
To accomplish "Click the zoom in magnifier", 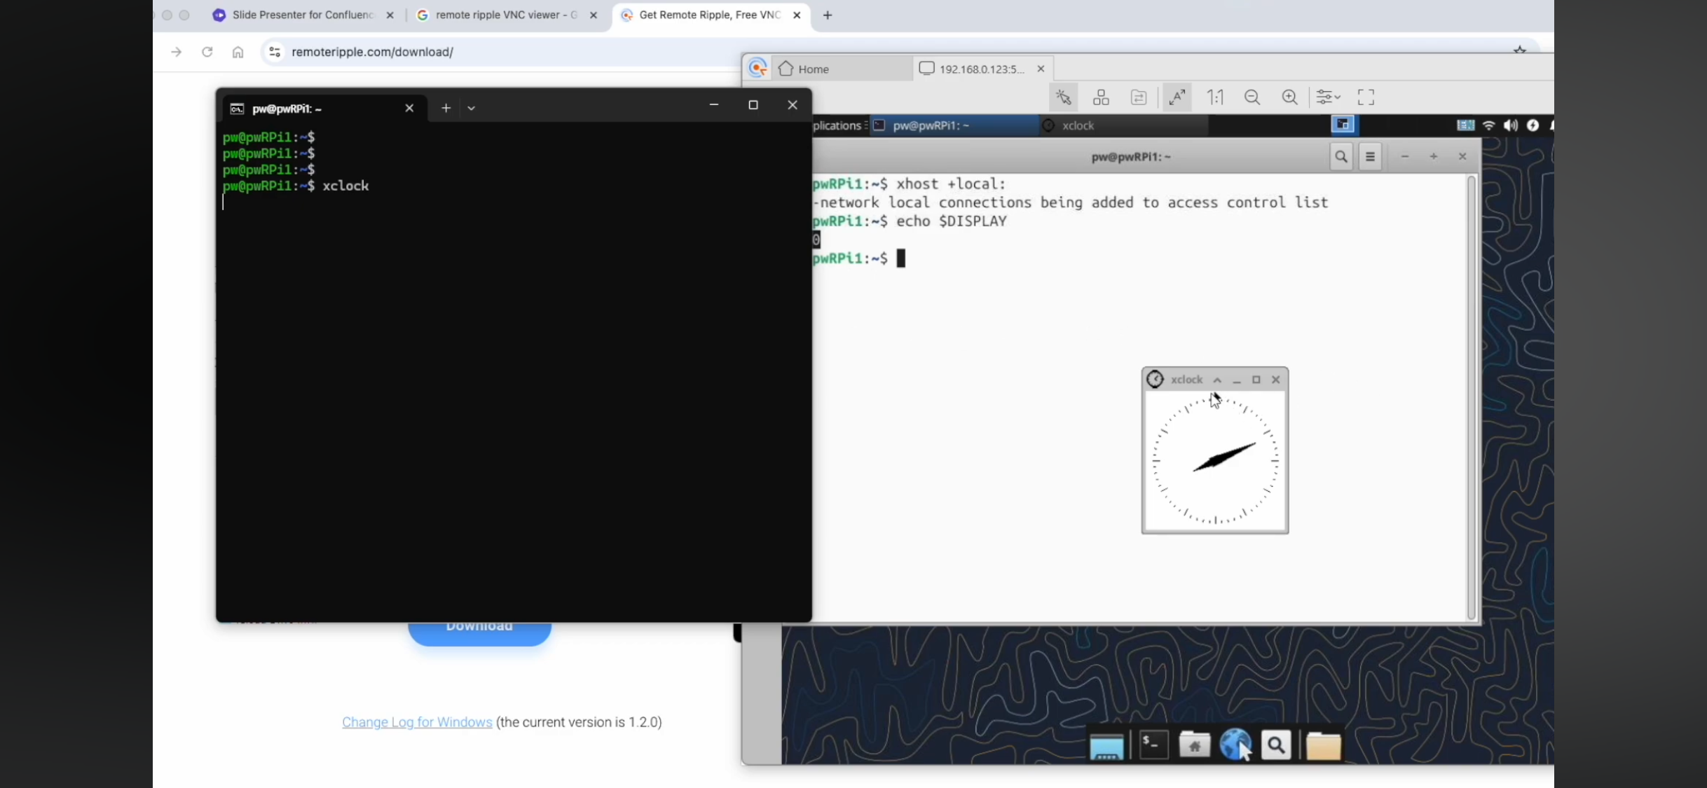I will point(1289,97).
